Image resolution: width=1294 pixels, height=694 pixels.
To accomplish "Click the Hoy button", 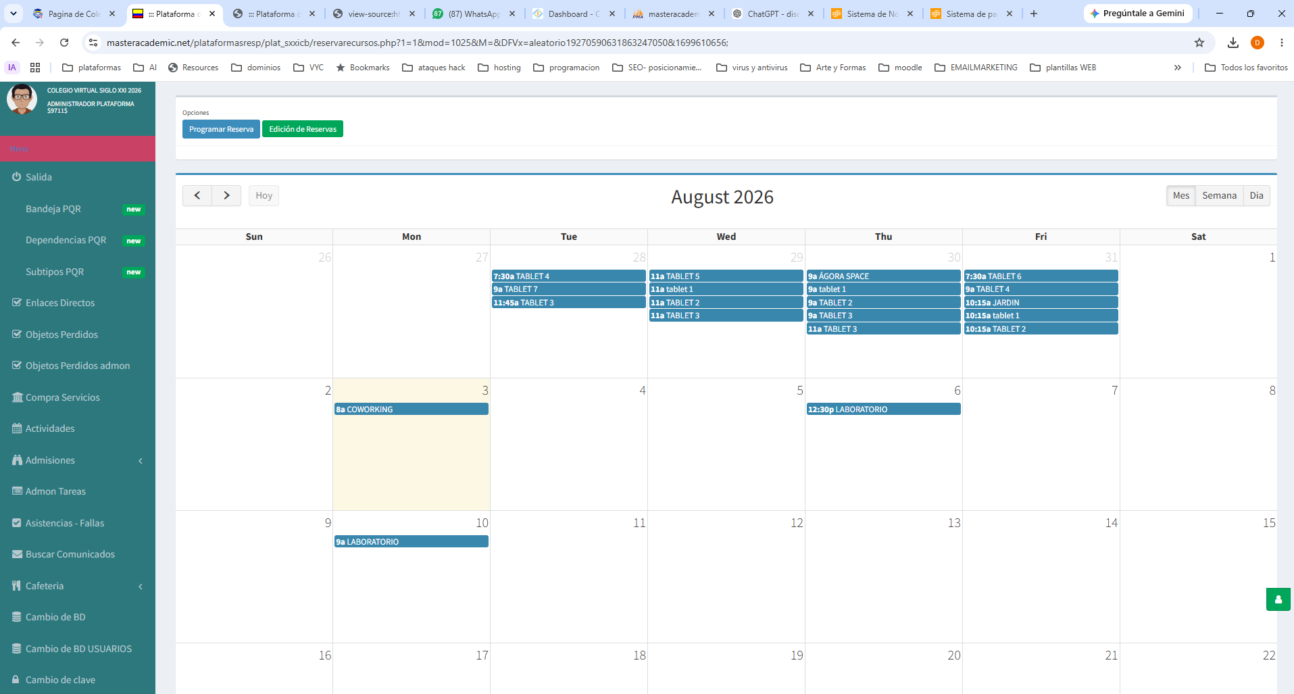I will (x=264, y=195).
